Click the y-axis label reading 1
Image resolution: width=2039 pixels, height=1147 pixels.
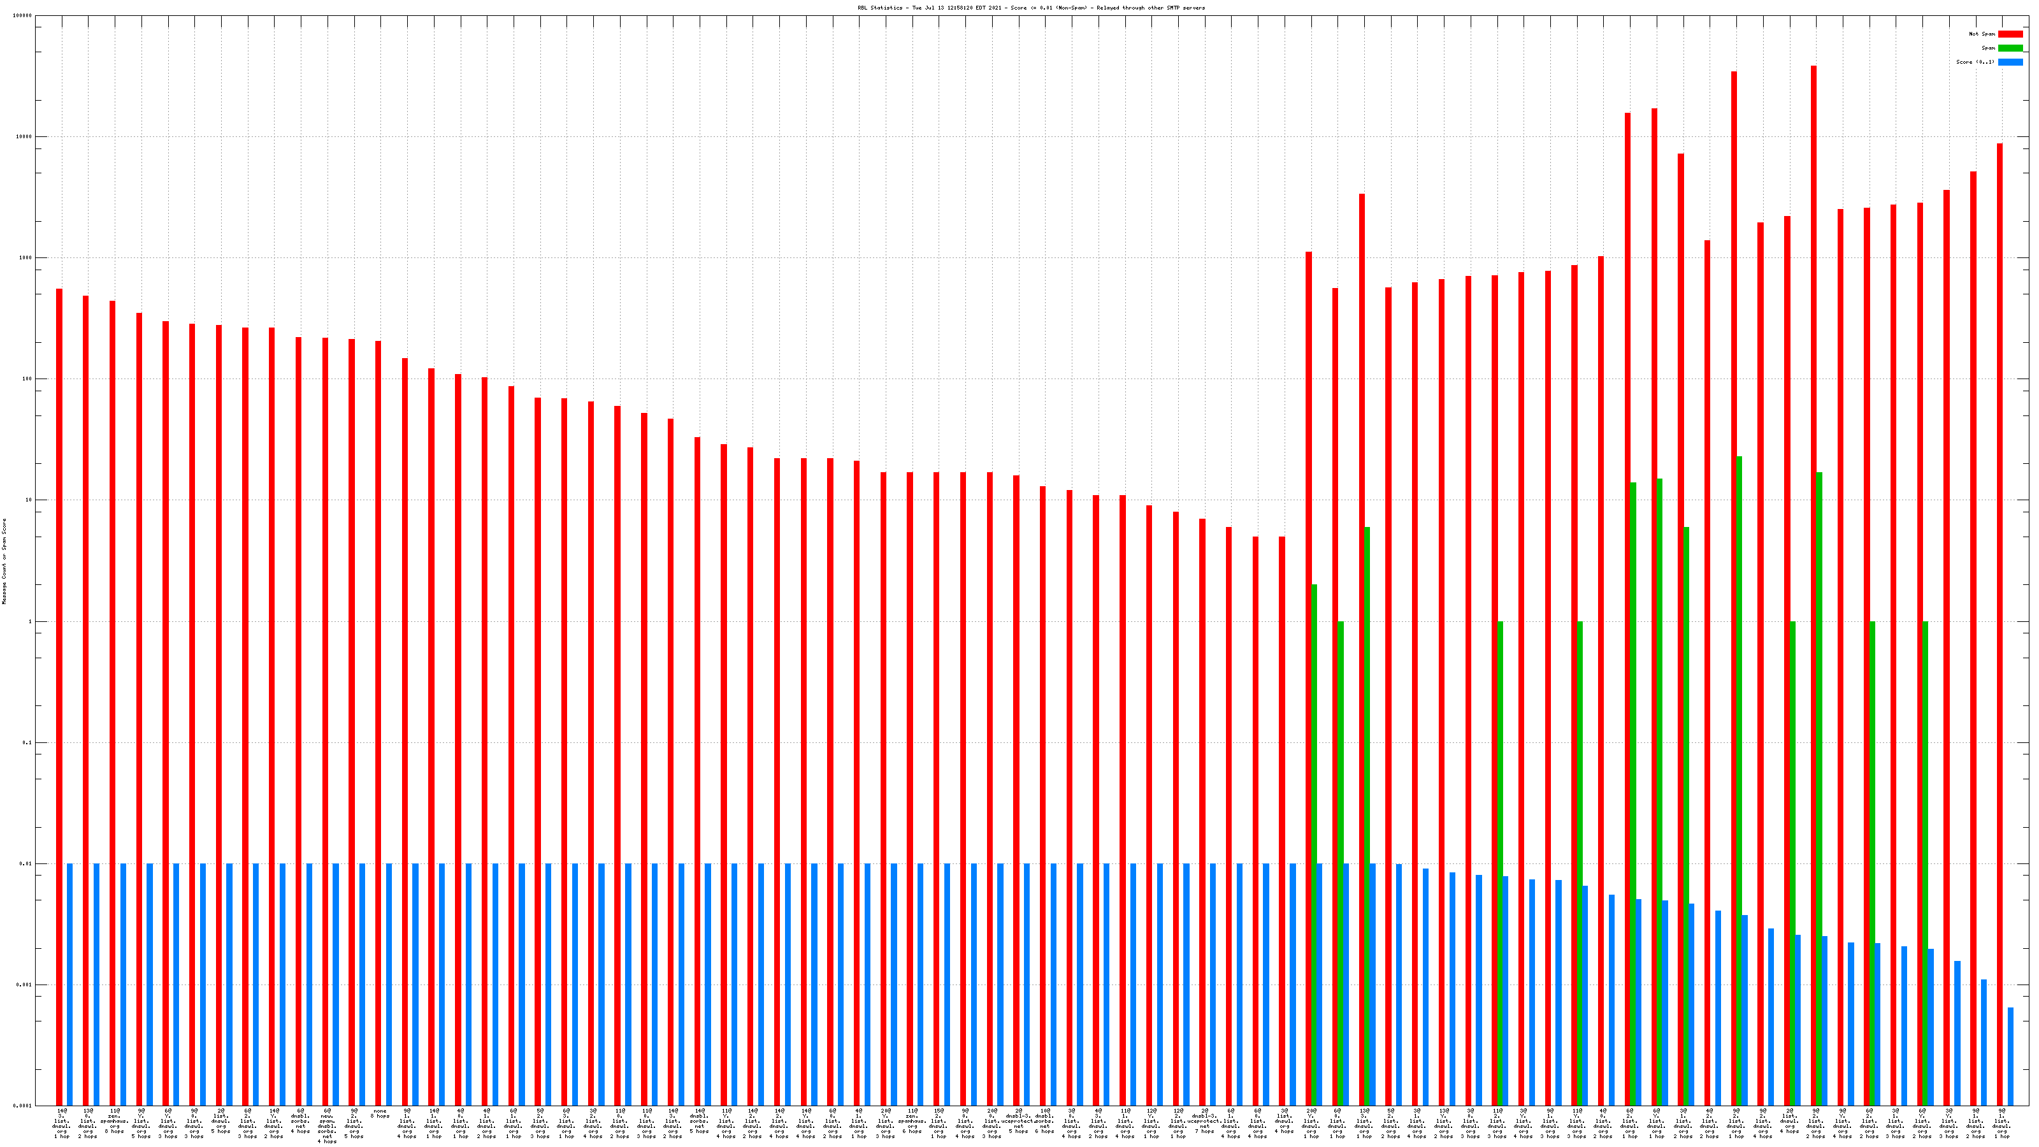[x=30, y=621]
